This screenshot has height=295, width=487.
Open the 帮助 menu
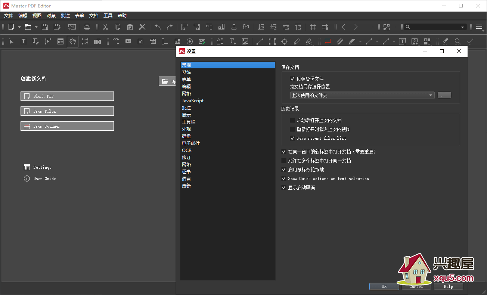click(x=122, y=16)
